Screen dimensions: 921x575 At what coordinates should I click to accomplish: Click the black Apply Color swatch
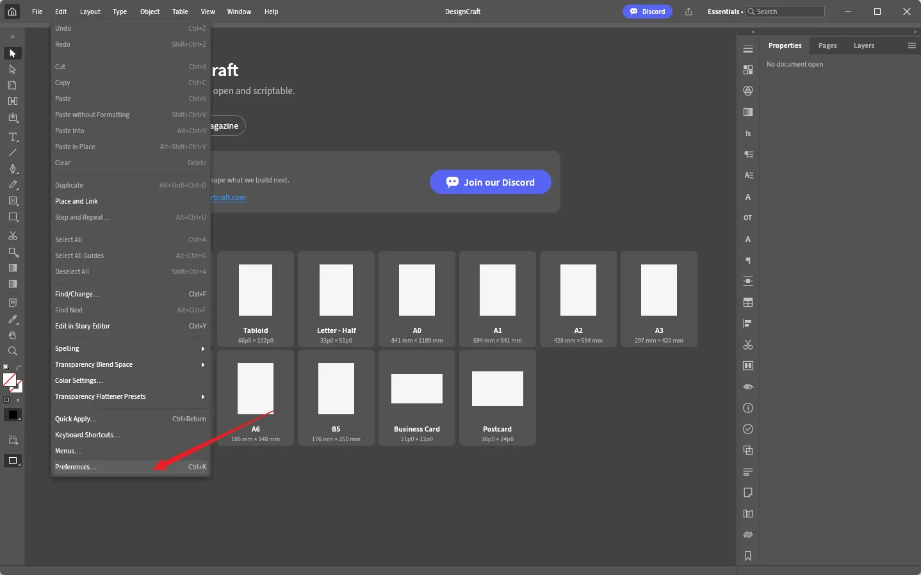point(13,415)
